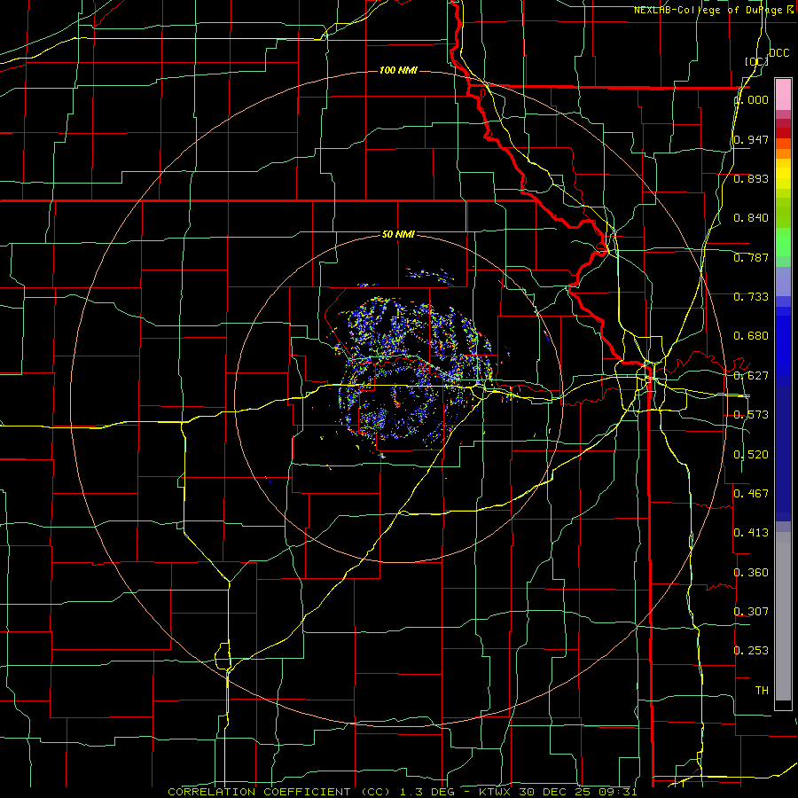
Task: Click the 0.520 scale value
Action: (751, 455)
